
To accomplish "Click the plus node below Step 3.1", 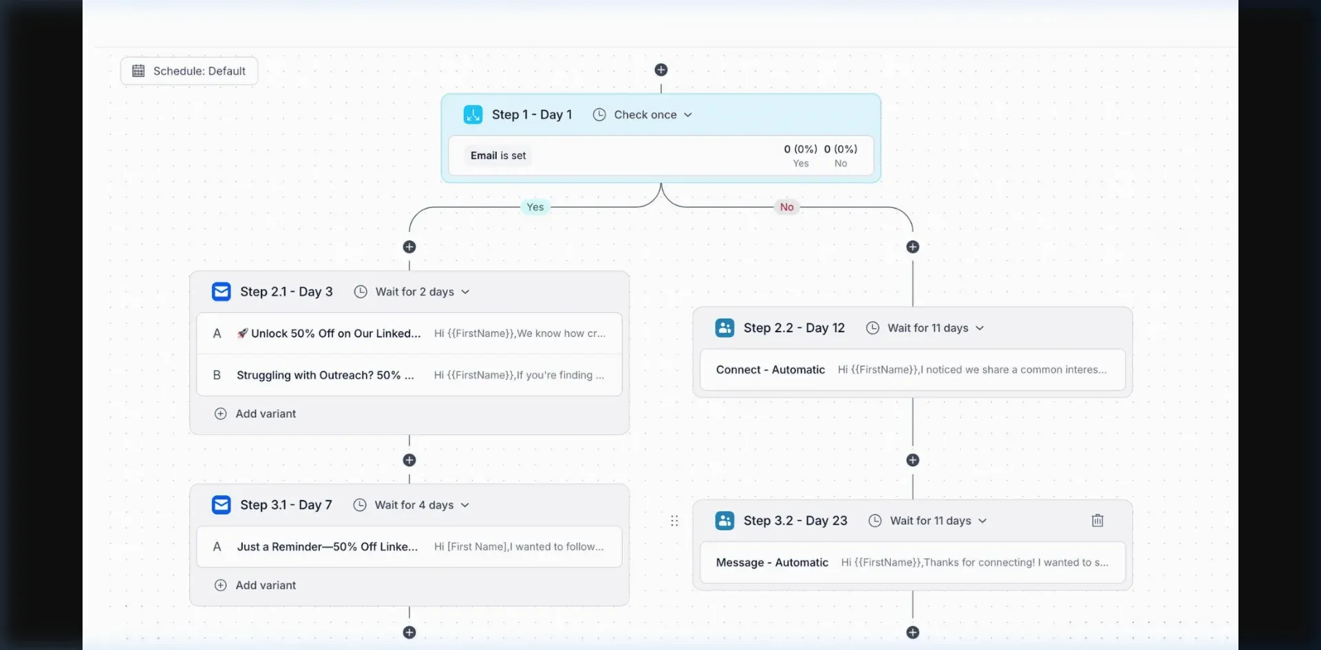I will pyautogui.click(x=409, y=632).
